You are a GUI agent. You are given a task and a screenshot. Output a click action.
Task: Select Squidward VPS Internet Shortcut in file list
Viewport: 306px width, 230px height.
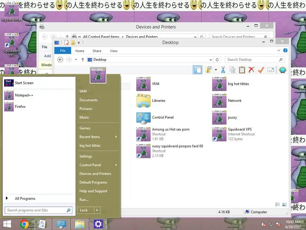(233, 134)
